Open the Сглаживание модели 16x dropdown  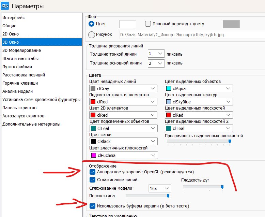[160, 188]
